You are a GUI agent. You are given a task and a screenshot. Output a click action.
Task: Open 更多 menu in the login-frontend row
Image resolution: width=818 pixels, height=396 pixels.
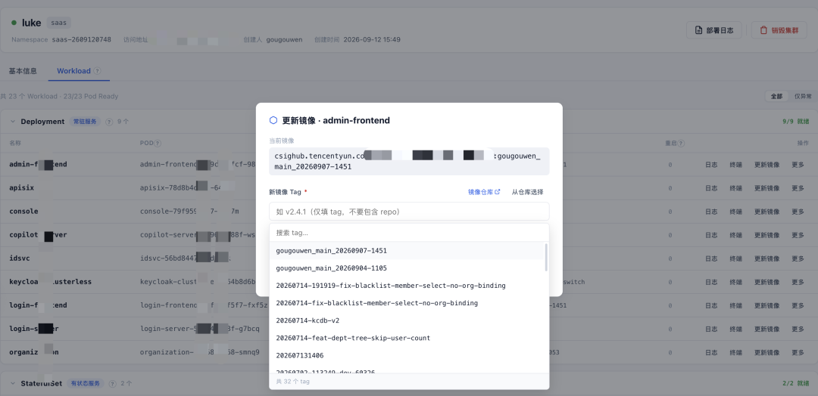(798, 305)
